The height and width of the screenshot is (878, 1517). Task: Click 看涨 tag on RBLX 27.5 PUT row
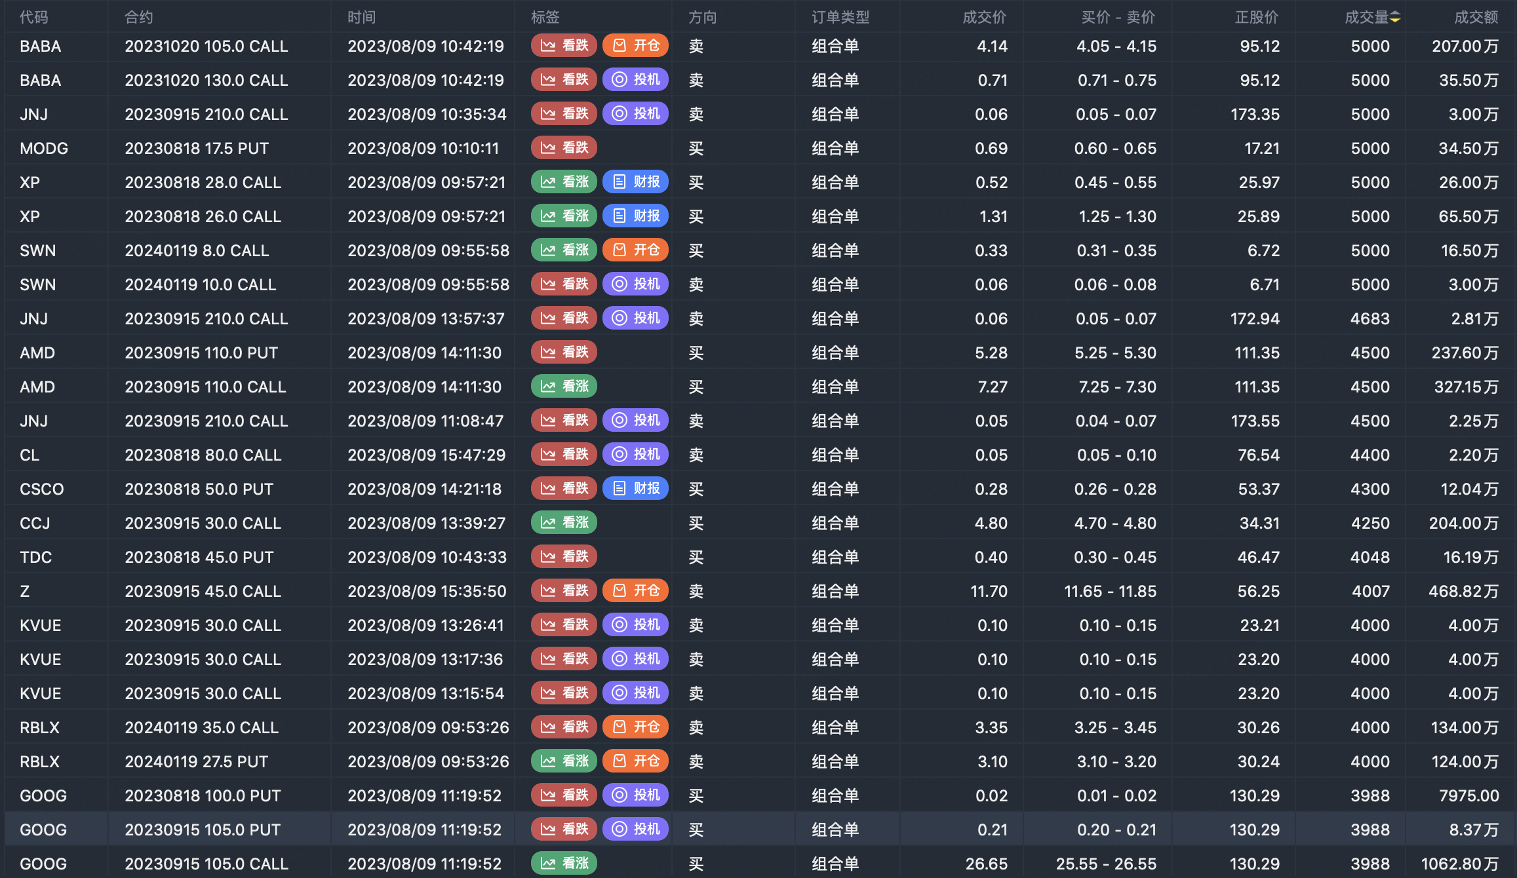[x=564, y=761]
